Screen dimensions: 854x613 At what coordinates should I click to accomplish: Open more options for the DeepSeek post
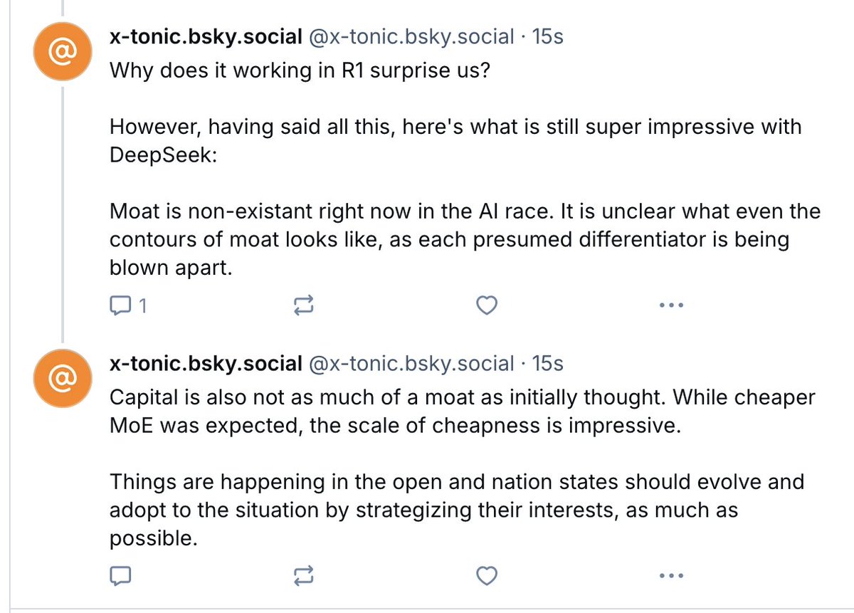click(670, 305)
